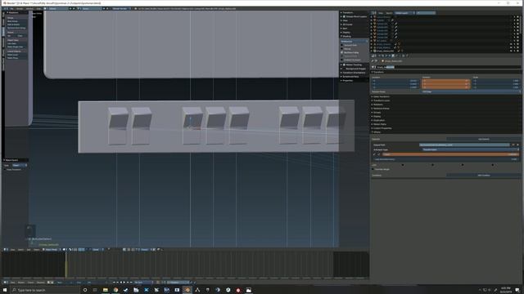Click the Windows taskbar search box
The width and height of the screenshot is (524, 294).
45,290
